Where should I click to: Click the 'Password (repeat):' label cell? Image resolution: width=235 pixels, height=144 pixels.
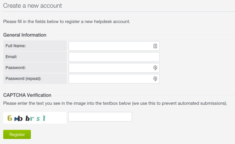pyautogui.click(x=35, y=78)
